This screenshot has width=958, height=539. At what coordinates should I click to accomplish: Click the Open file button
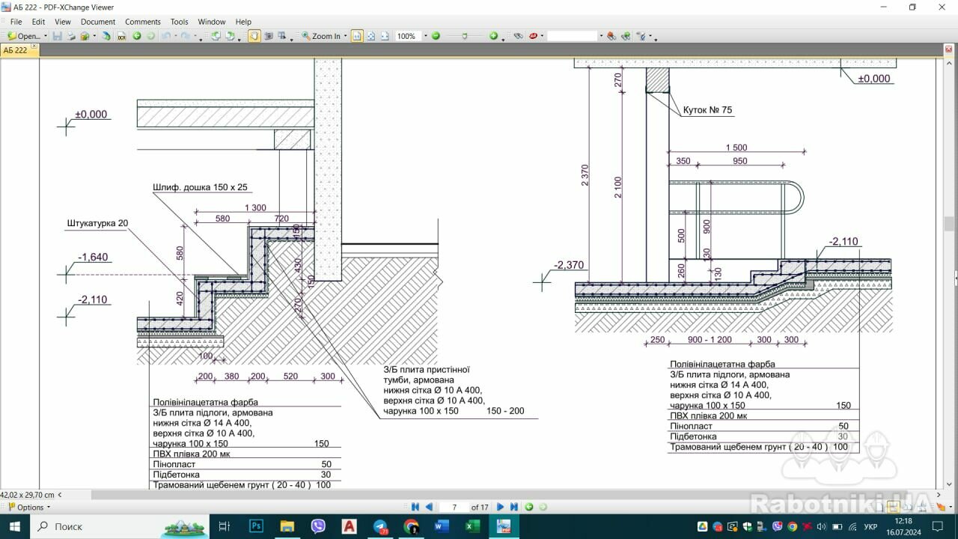tap(24, 36)
